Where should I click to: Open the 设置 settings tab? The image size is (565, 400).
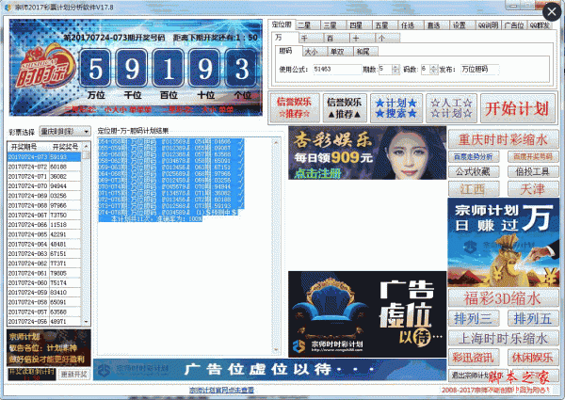point(462,24)
